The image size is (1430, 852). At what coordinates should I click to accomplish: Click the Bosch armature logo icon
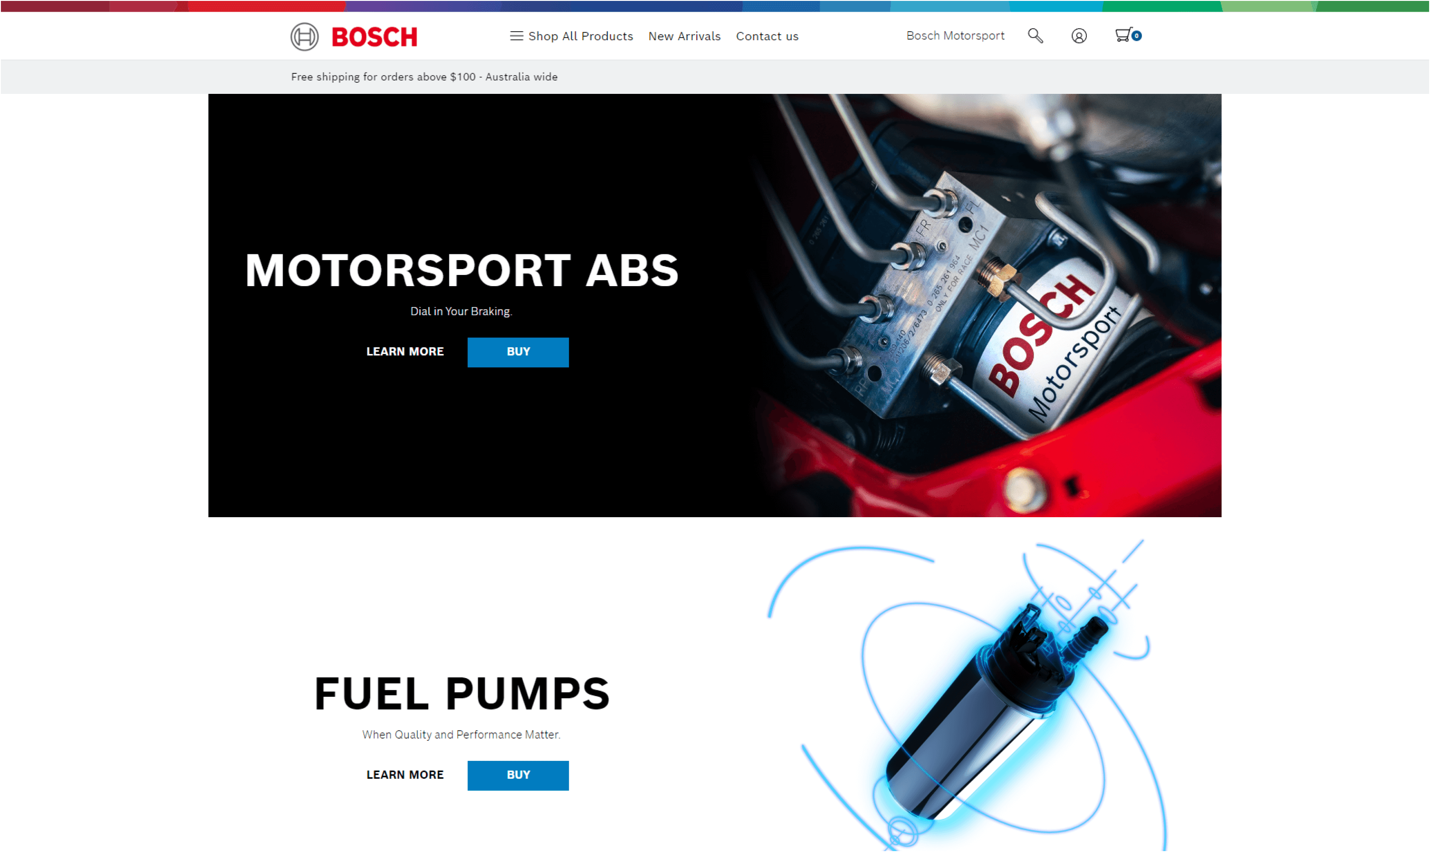[304, 37]
